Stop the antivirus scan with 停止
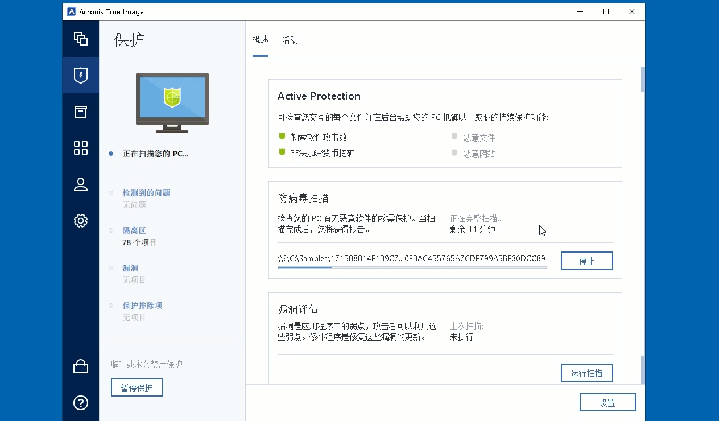 587,261
